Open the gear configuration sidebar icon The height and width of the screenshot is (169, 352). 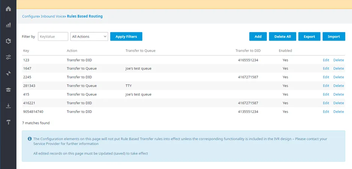8,41
